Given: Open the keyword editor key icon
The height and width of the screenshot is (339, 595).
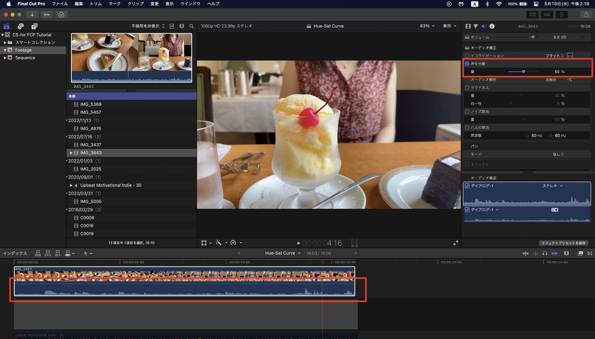Looking at the screenshot, I should (x=47, y=15).
